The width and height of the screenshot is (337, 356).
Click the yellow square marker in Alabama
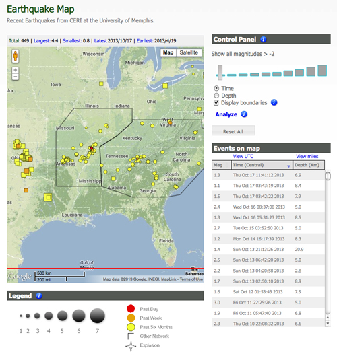[x=113, y=179]
